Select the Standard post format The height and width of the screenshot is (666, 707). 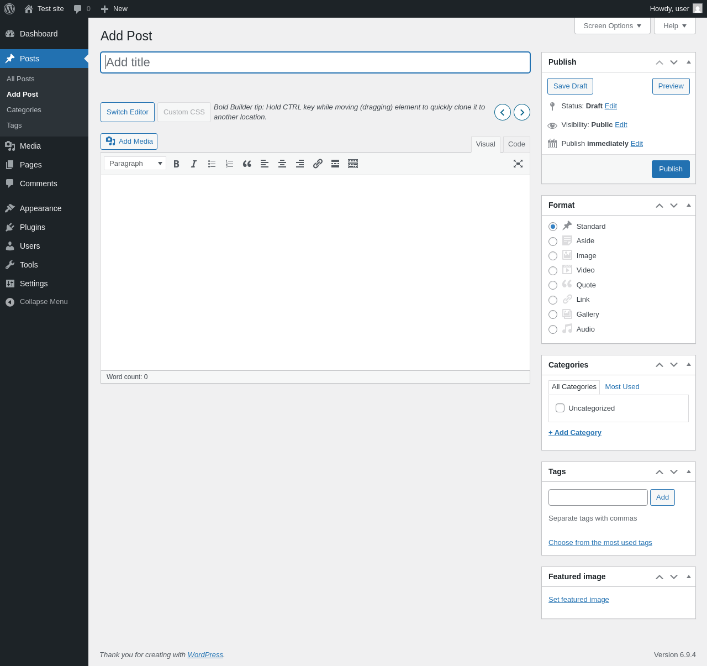pyautogui.click(x=553, y=227)
